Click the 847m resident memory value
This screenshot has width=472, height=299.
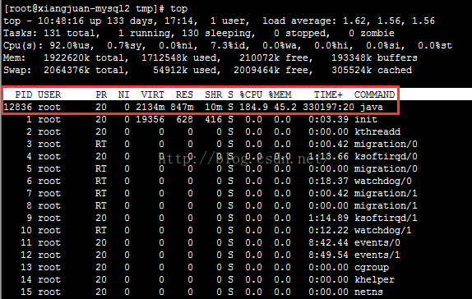pos(182,107)
